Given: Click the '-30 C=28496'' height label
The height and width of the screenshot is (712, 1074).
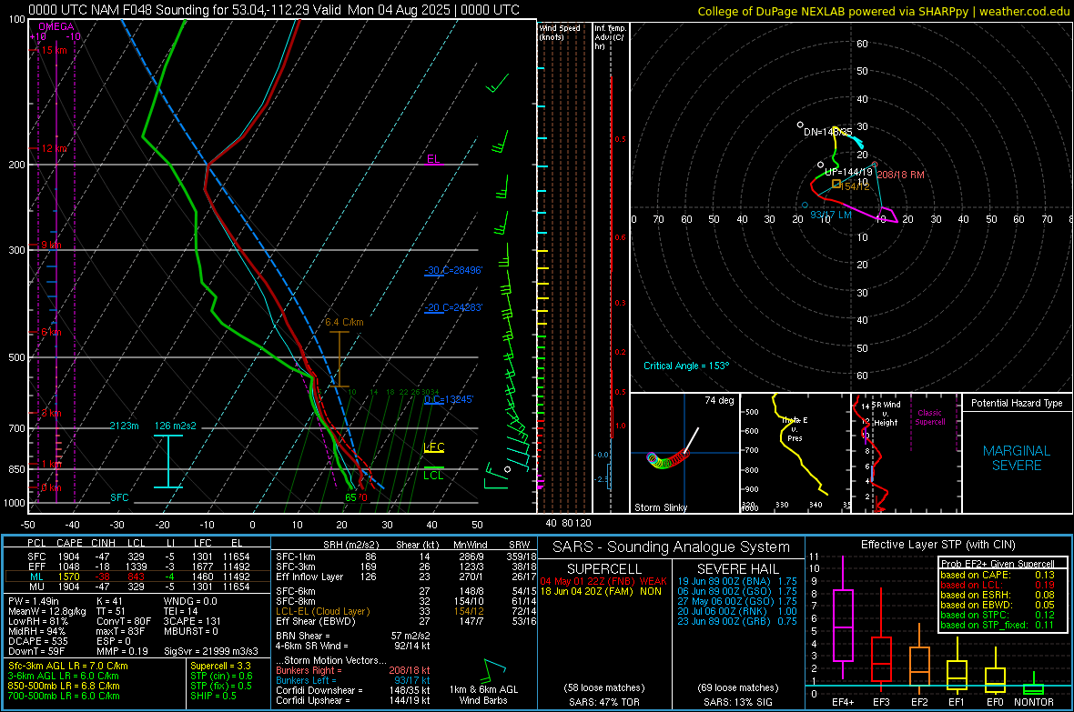Looking at the screenshot, I should 452,270.
